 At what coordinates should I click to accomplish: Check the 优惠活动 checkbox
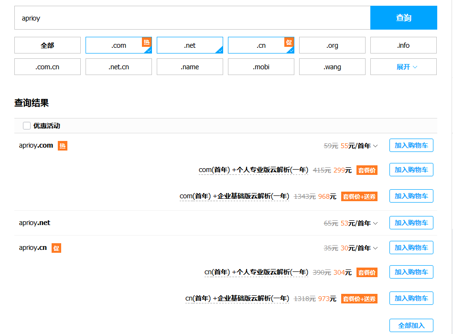coord(27,126)
